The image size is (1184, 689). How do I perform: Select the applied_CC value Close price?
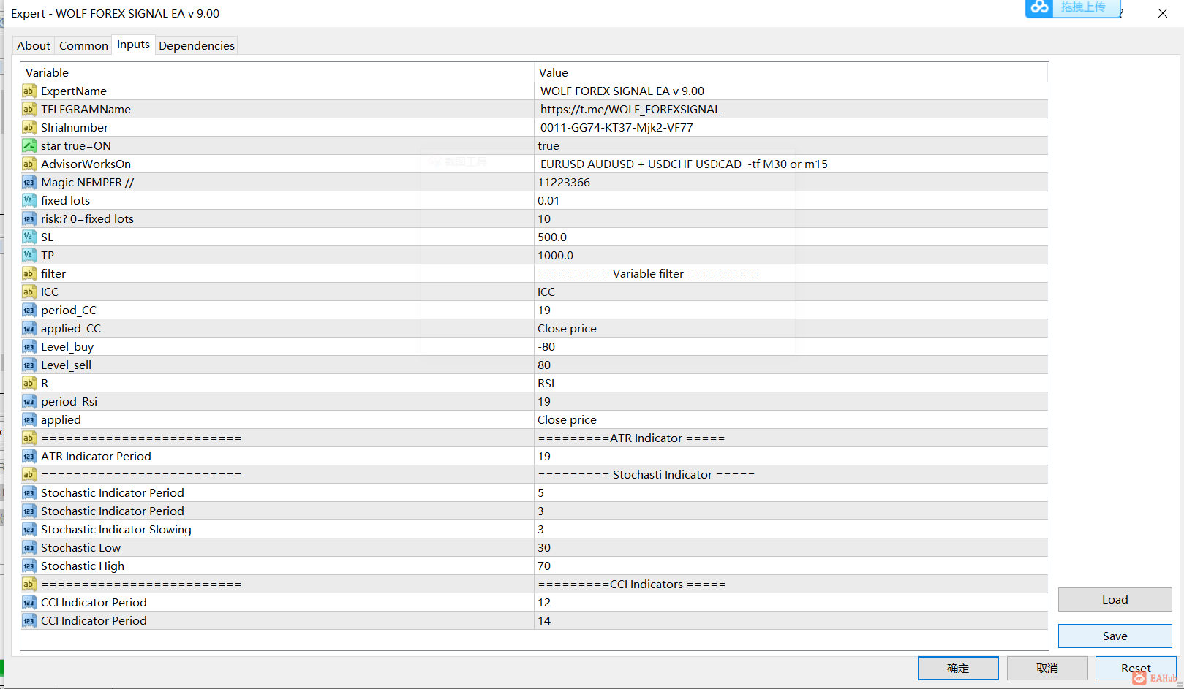click(567, 328)
